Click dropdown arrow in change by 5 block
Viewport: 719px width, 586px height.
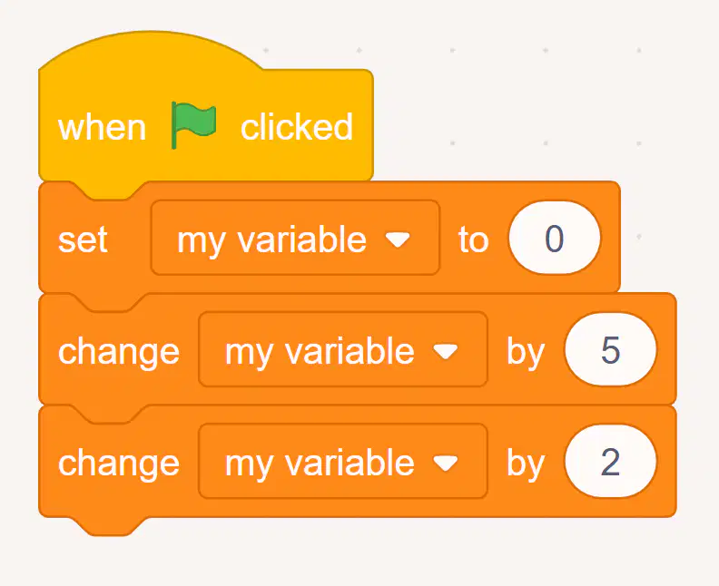pos(445,351)
